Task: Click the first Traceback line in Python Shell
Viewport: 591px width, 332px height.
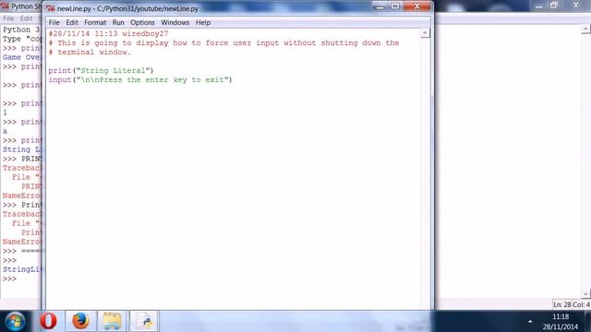Action: [x=22, y=168]
